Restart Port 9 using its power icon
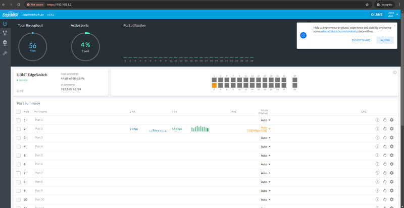The width and height of the screenshot is (404, 208). coord(385,191)
